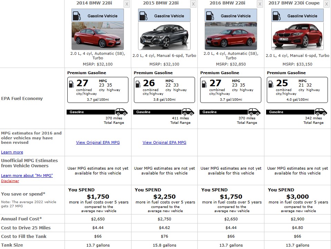Click the 15.8 gallons tank size
The height and width of the screenshot is (249, 331).
[164, 245]
